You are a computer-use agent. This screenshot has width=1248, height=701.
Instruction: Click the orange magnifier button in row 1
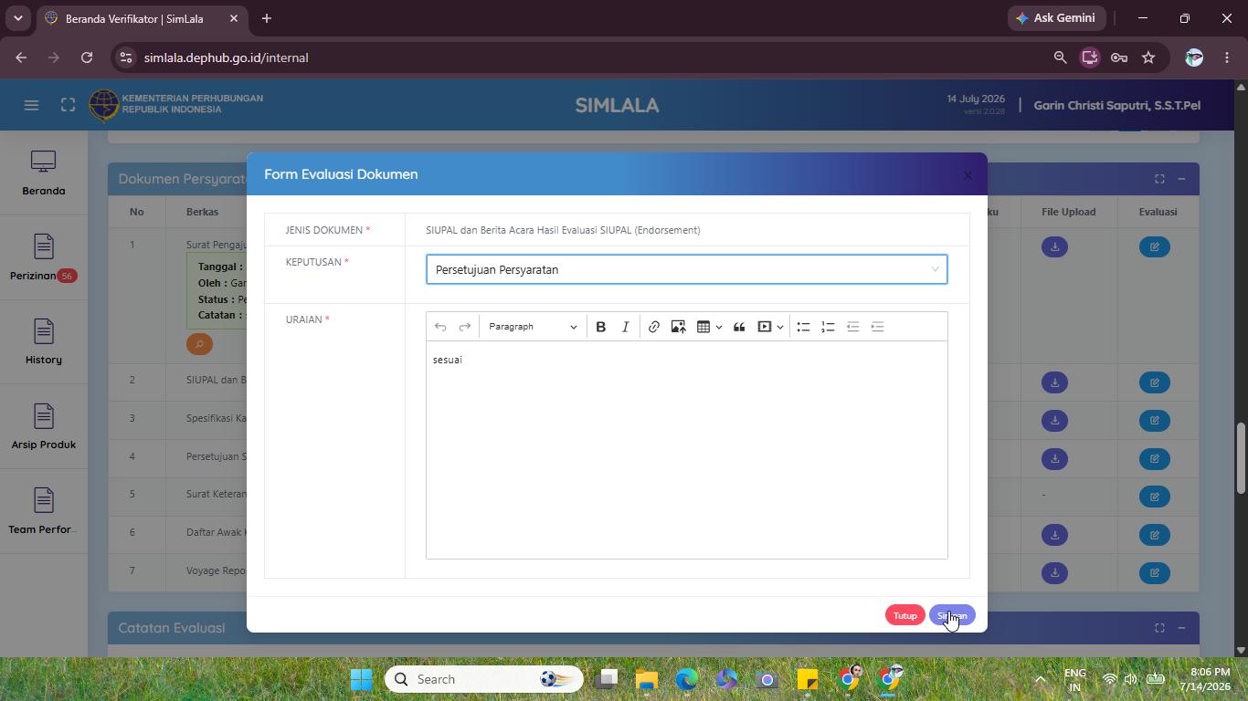199,343
